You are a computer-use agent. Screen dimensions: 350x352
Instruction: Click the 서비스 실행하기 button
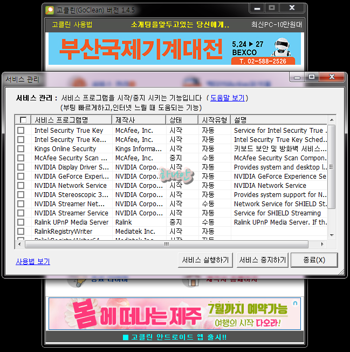pyautogui.click(x=205, y=260)
